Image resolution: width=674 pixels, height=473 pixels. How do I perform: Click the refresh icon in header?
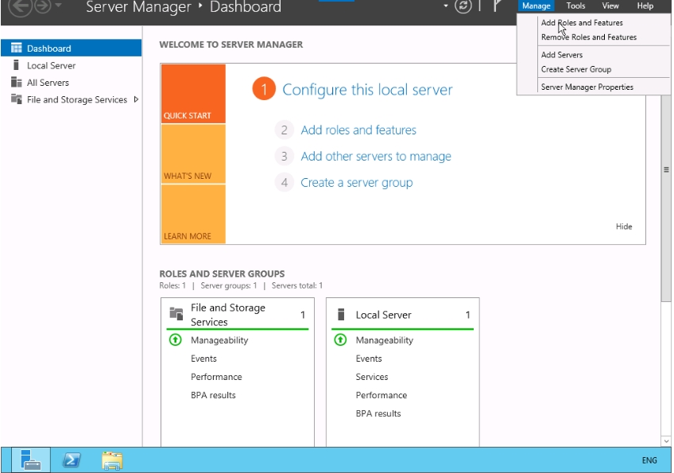[x=463, y=6]
